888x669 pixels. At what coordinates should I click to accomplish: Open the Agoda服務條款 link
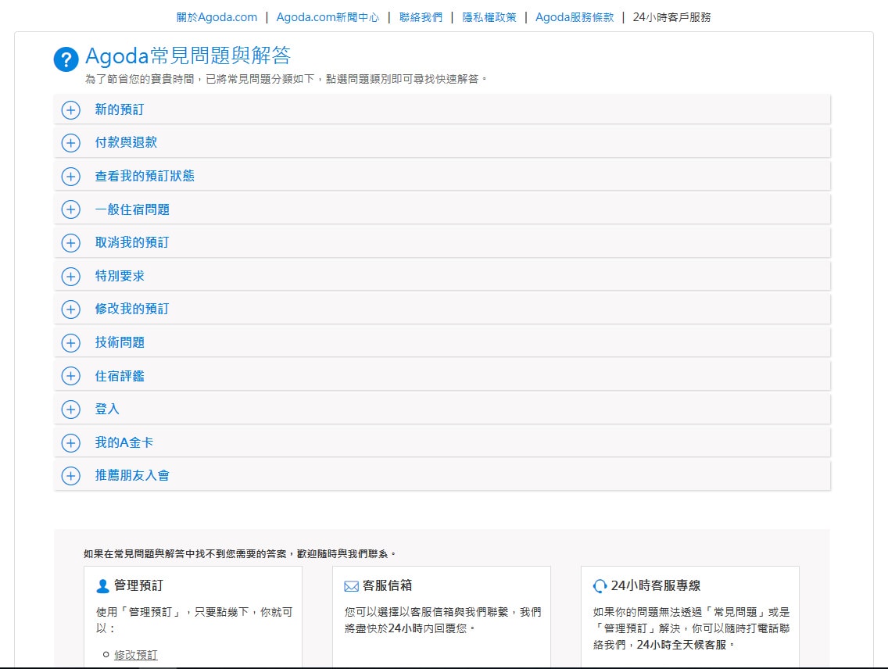click(575, 17)
